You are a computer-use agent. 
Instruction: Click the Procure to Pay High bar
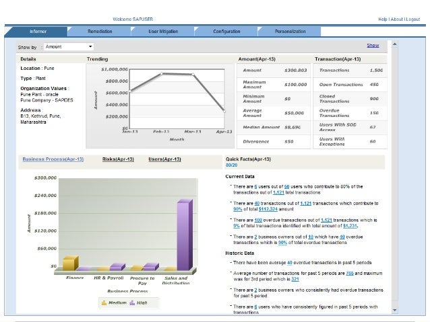[151, 267]
